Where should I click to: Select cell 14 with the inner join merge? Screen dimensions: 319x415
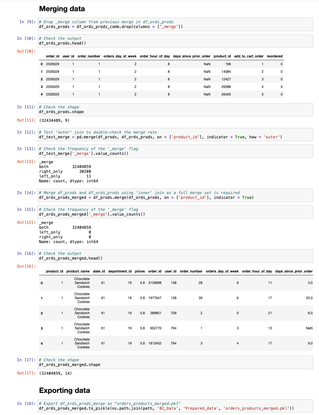coord(175,195)
